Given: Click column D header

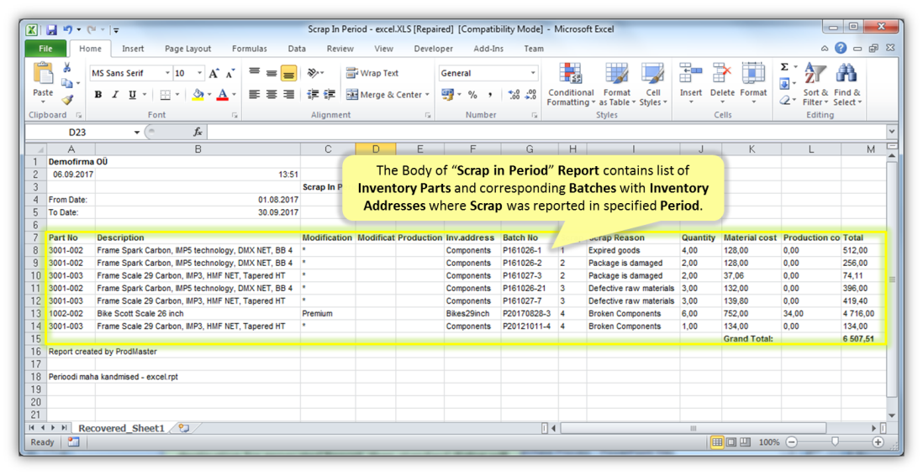Looking at the screenshot, I should [x=376, y=149].
